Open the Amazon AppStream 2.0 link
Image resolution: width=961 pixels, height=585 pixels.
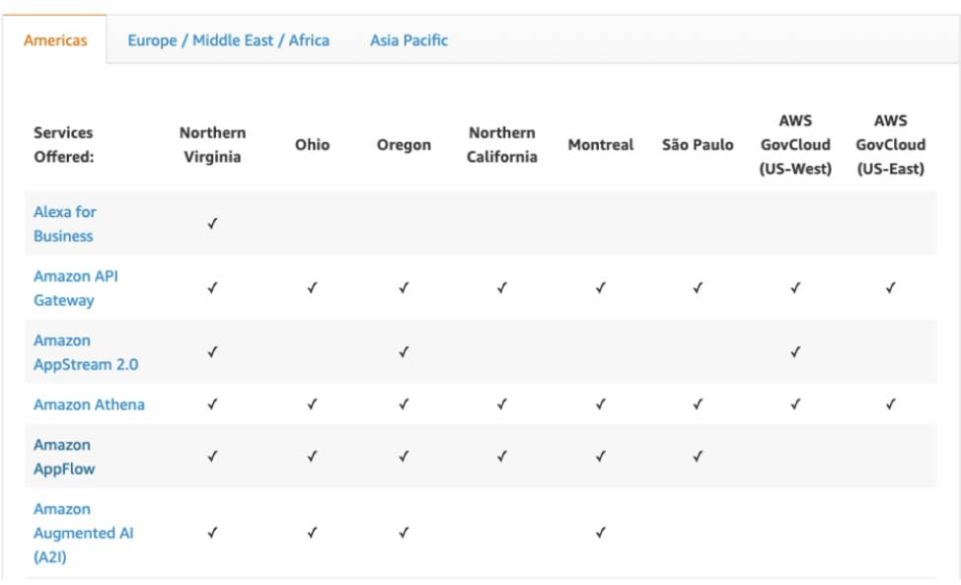[85, 352]
